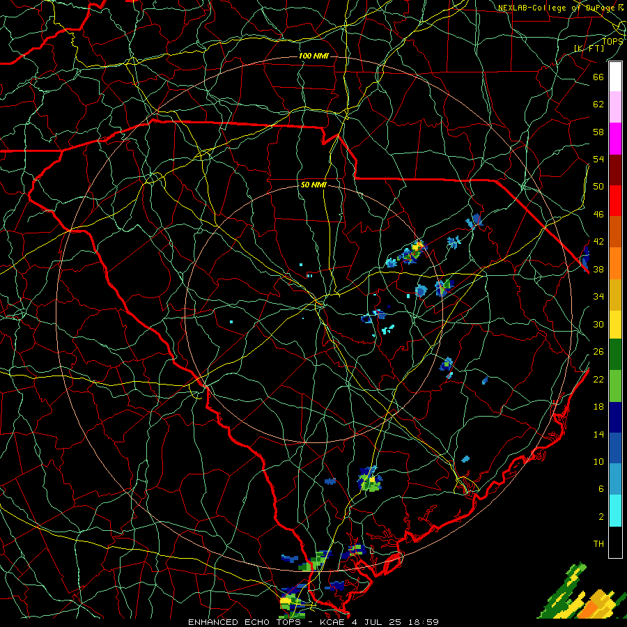Image resolution: width=627 pixels, height=627 pixels.
Task: Click the '[K FT]' units label
Action: (589, 48)
